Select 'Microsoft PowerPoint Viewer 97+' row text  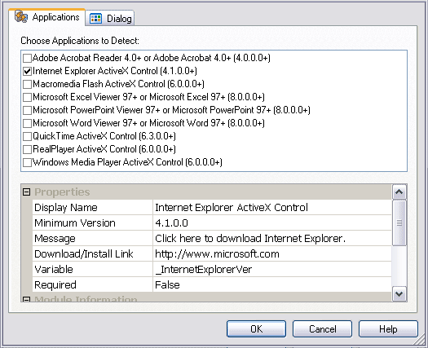[x=171, y=110]
